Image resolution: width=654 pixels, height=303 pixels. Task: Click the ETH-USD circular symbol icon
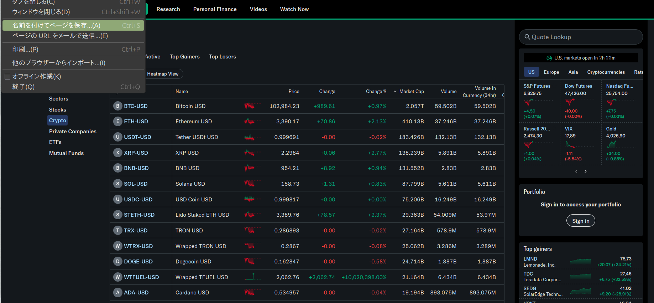117,122
